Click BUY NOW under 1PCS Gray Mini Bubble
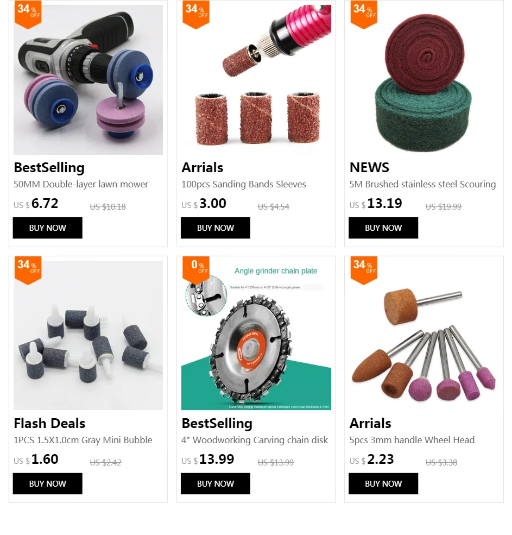512x535 pixels. [x=47, y=483]
